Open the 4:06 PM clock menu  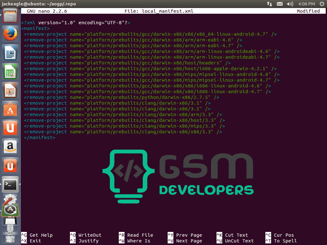coord(306,4)
